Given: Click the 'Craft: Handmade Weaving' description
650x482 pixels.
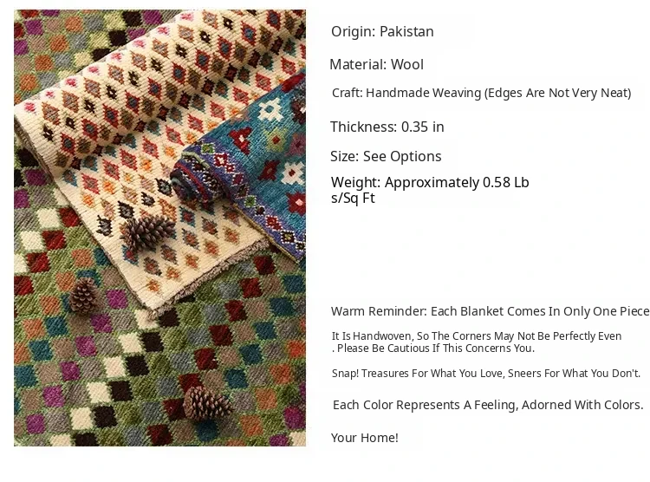Looking at the screenshot, I should pos(481,93).
